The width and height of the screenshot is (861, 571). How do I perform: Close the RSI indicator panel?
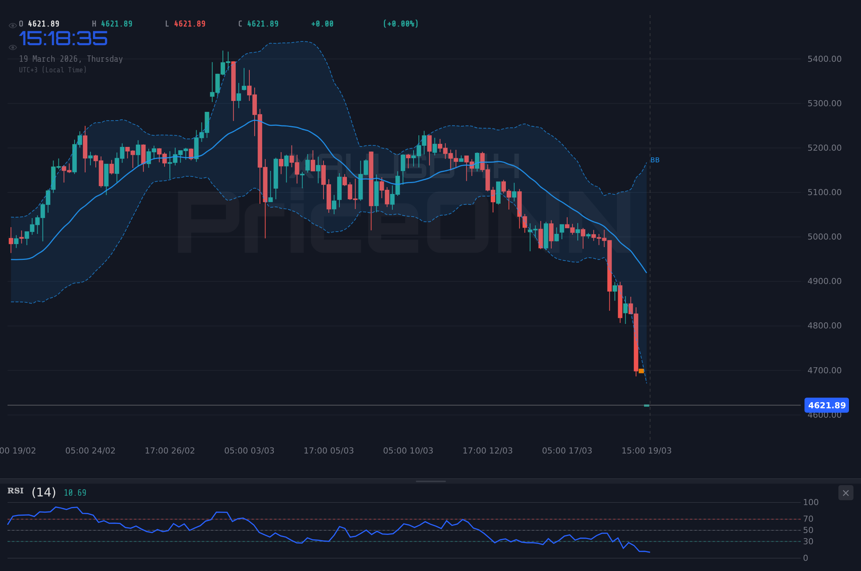(x=845, y=493)
